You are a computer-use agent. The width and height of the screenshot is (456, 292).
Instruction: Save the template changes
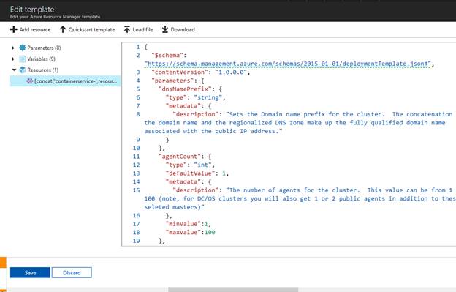tap(30, 272)
